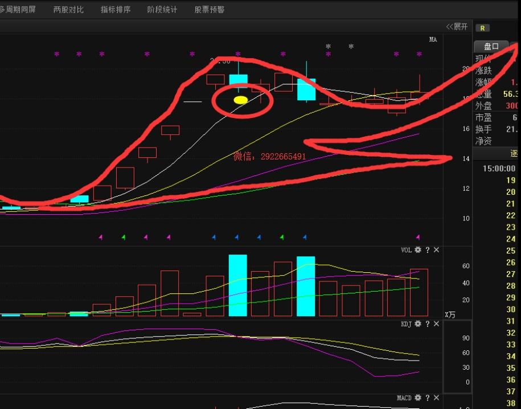The image size is (521, 409).
Task: Select row 34 in the tick list
Action: click(x=511, y=356)
